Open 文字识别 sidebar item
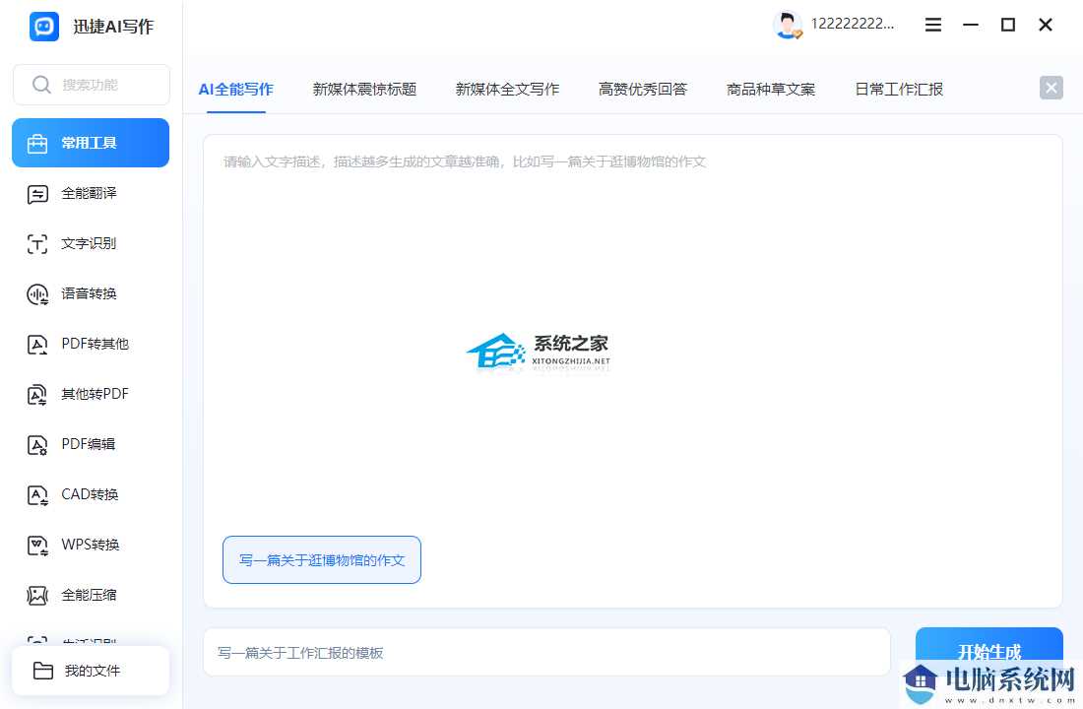 pos(91,243)
